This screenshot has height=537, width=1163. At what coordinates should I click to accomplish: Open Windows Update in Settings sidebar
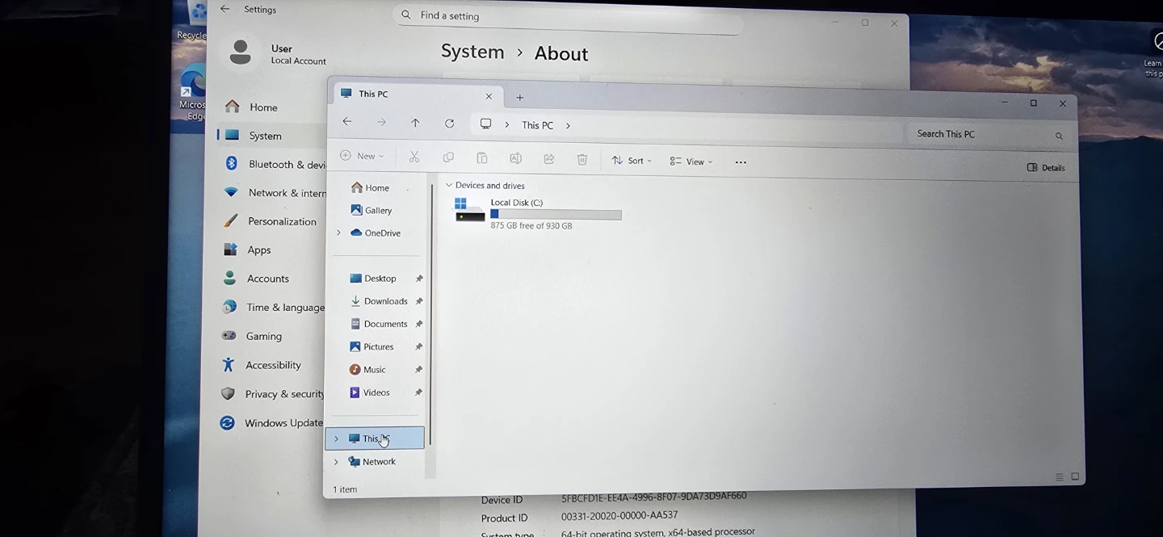coord(271,422)
